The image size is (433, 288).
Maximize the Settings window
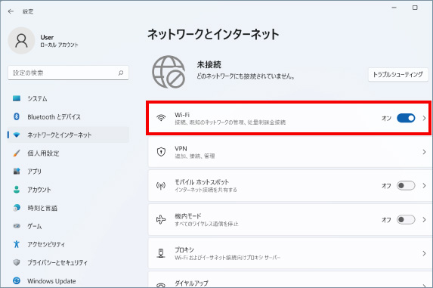[x=415, y=8]
